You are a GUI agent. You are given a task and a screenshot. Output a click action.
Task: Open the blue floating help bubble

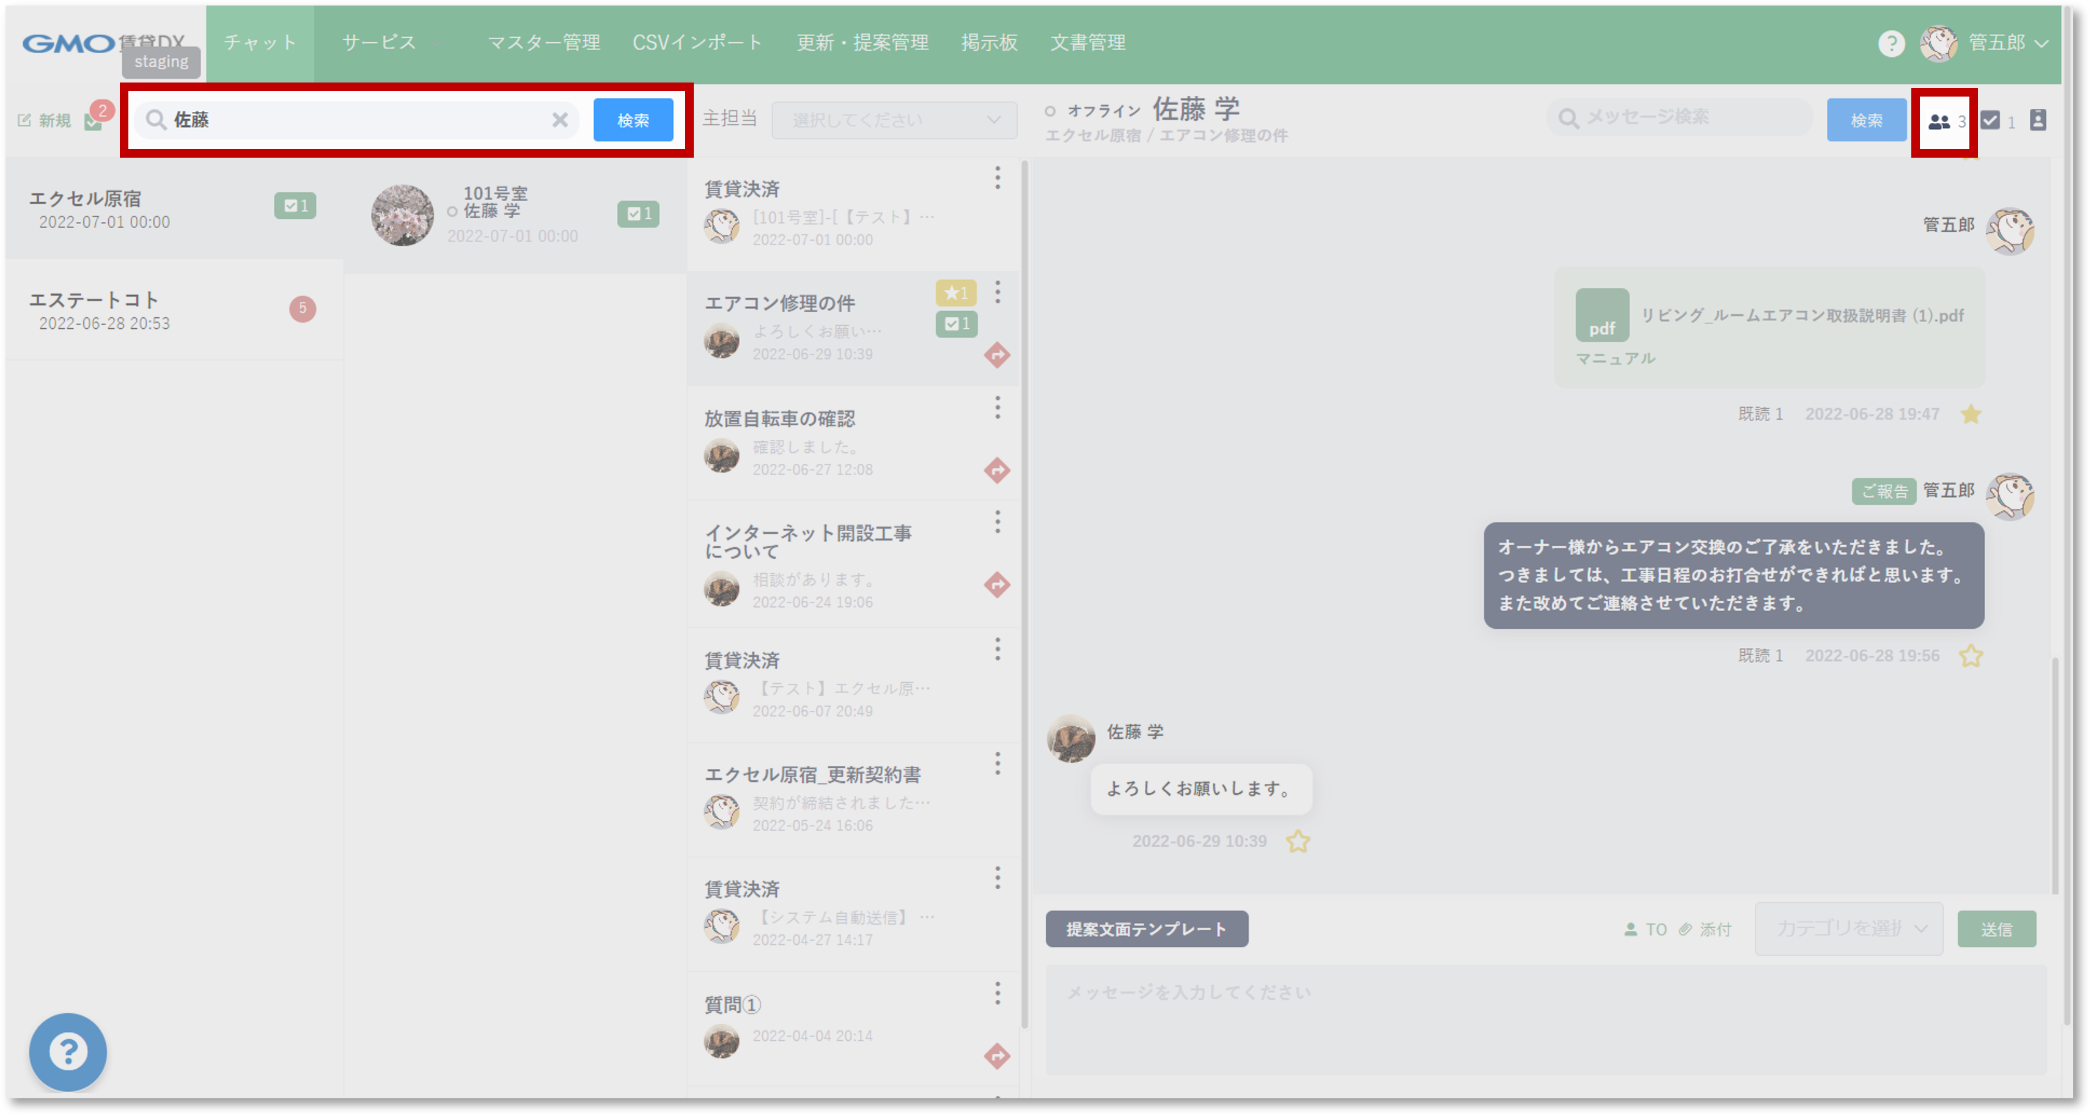coord(68,1052)
